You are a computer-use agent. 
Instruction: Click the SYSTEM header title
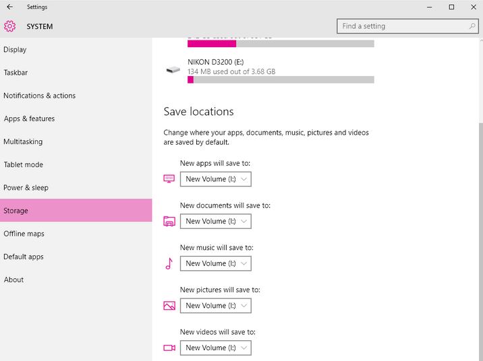point(40,26)
